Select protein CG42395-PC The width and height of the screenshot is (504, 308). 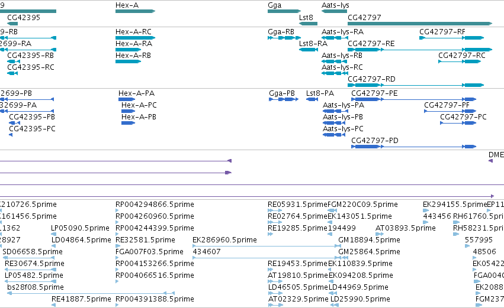(x=11, y=135)
